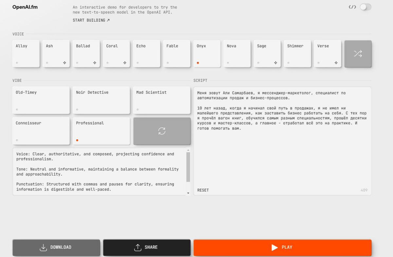Select the Connoisseur vibe

pyautogui.click(x=41, y=131)
